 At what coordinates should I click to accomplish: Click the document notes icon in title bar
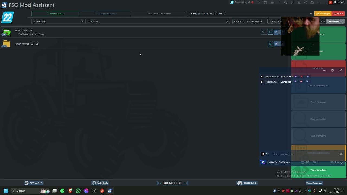(x=292, y=2)
